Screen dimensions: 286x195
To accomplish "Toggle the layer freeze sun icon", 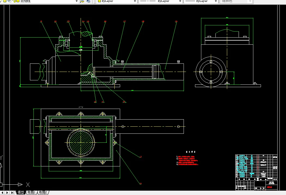I will (x=5, y=1).
